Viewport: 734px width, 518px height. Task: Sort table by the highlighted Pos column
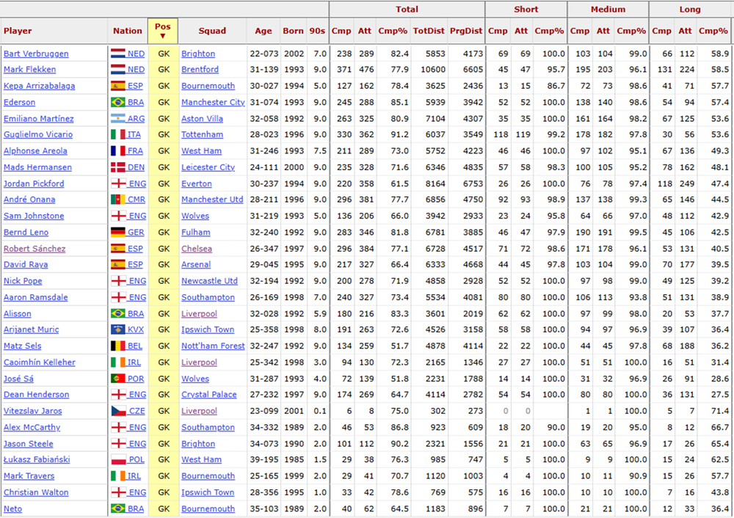pyautogui.click(x=163, y=31)
